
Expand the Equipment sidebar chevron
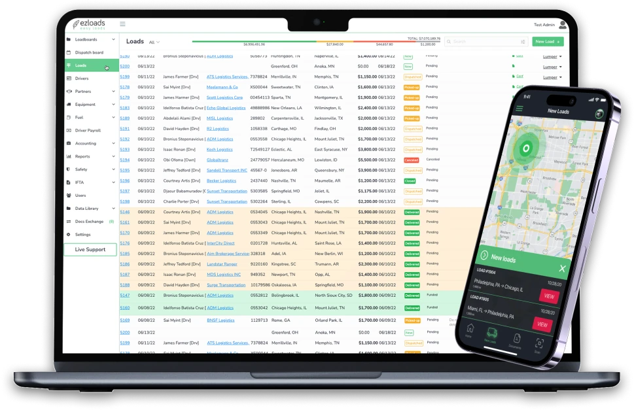pos(113,104)
